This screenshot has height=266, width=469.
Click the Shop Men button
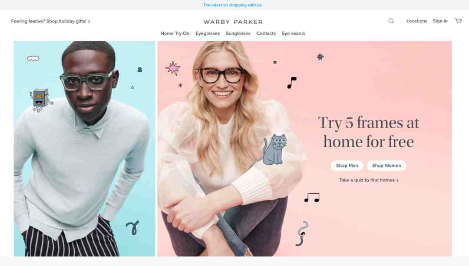click(x=347, y=165)
